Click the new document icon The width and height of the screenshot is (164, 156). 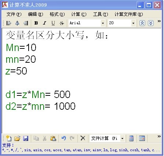(9, 138)
